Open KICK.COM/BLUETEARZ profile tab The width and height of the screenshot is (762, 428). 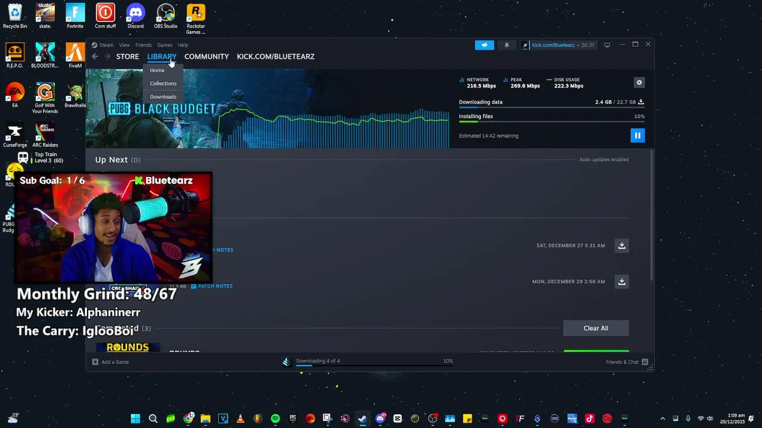point(276,56)
